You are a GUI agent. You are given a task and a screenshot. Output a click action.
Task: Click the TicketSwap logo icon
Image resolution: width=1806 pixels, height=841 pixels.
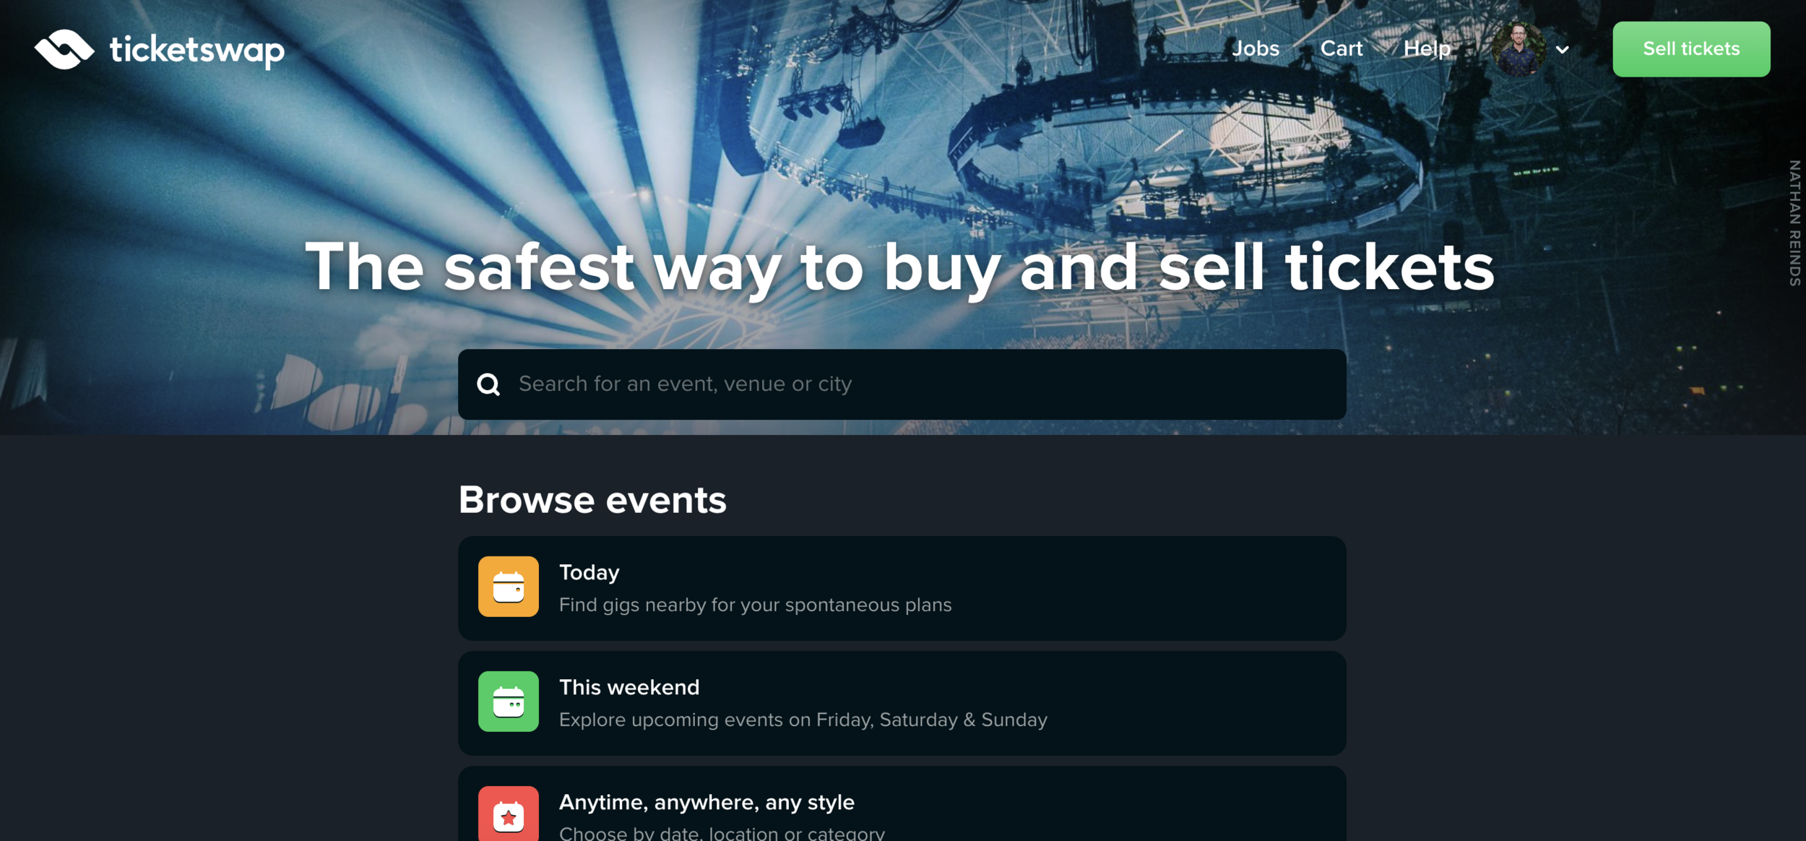[64, 49]
